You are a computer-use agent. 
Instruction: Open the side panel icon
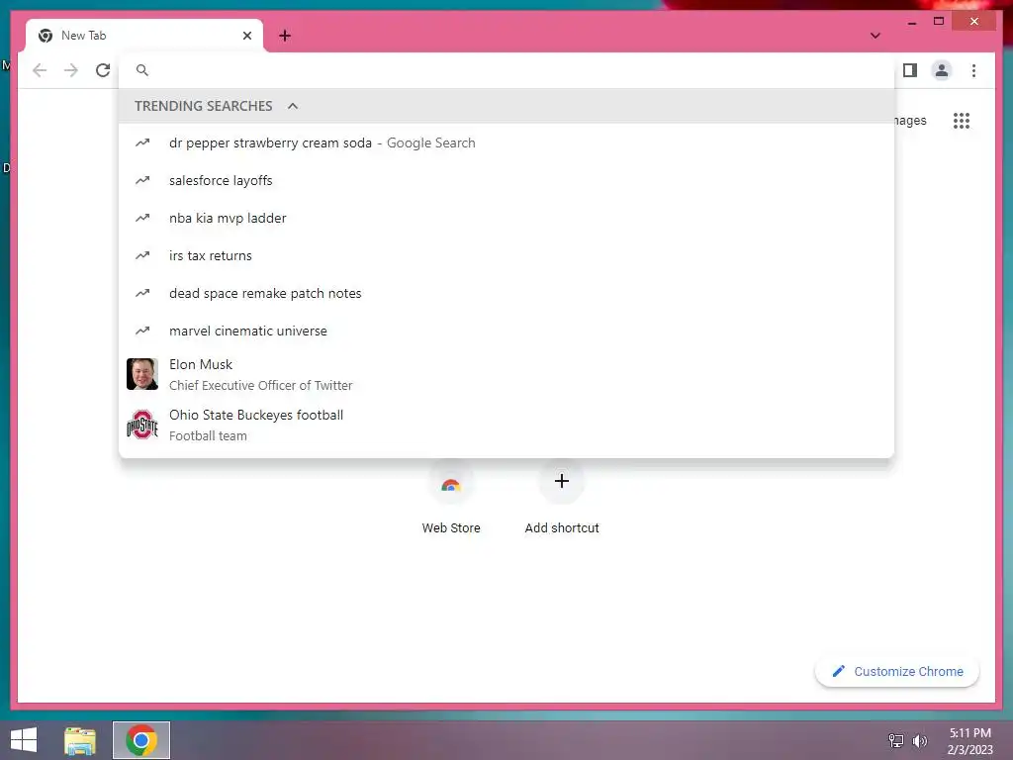click(x=910, y=70)
